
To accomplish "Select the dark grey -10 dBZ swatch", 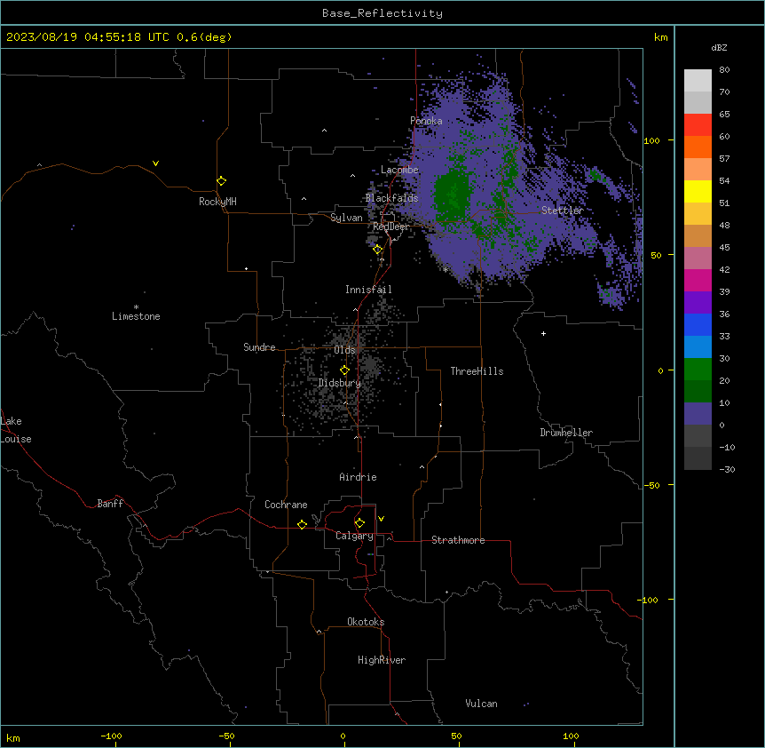I will coord(698,458).
